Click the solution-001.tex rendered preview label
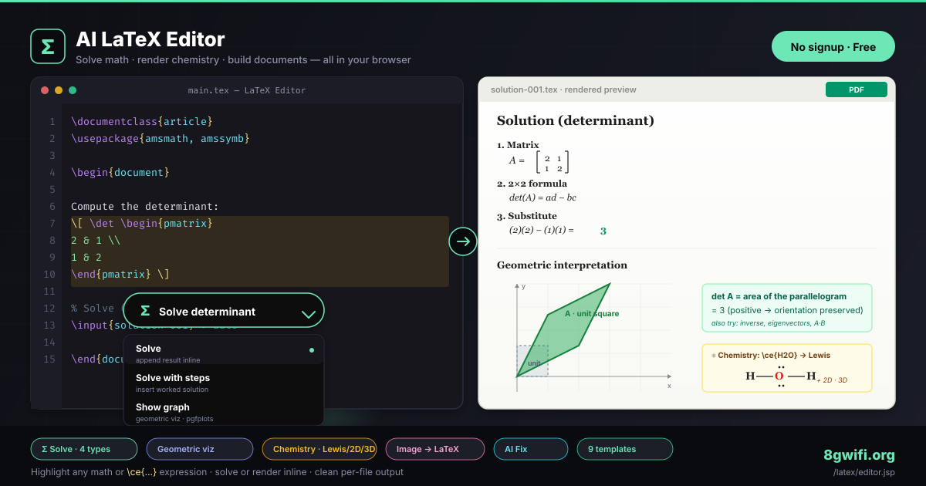Screen dimensions: 926x486 tap(563, 89)
